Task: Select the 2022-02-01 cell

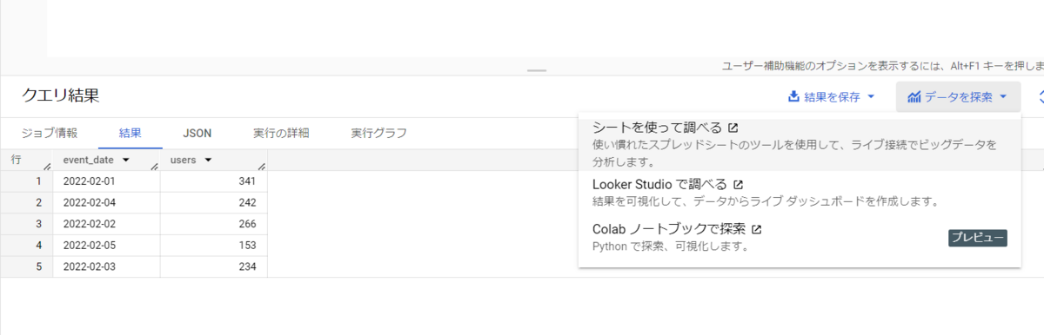Action: point(106,181)
